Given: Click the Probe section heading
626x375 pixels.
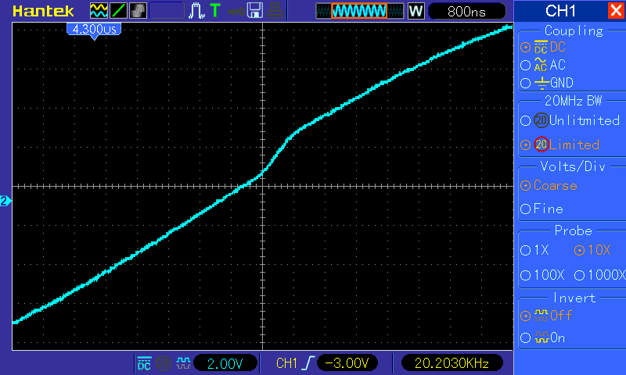Looking at the screenshot, I should click(x=574, y=230).
